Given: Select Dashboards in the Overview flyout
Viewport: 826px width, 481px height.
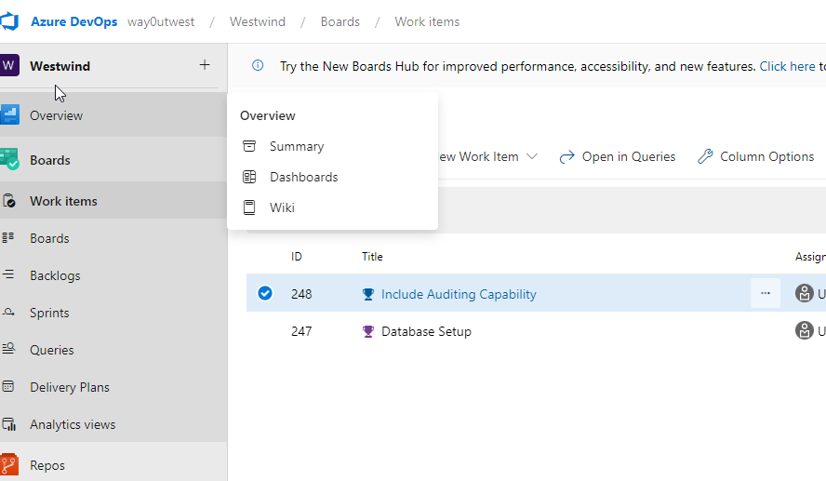Looking at the screenshot, I should [303, 177].
